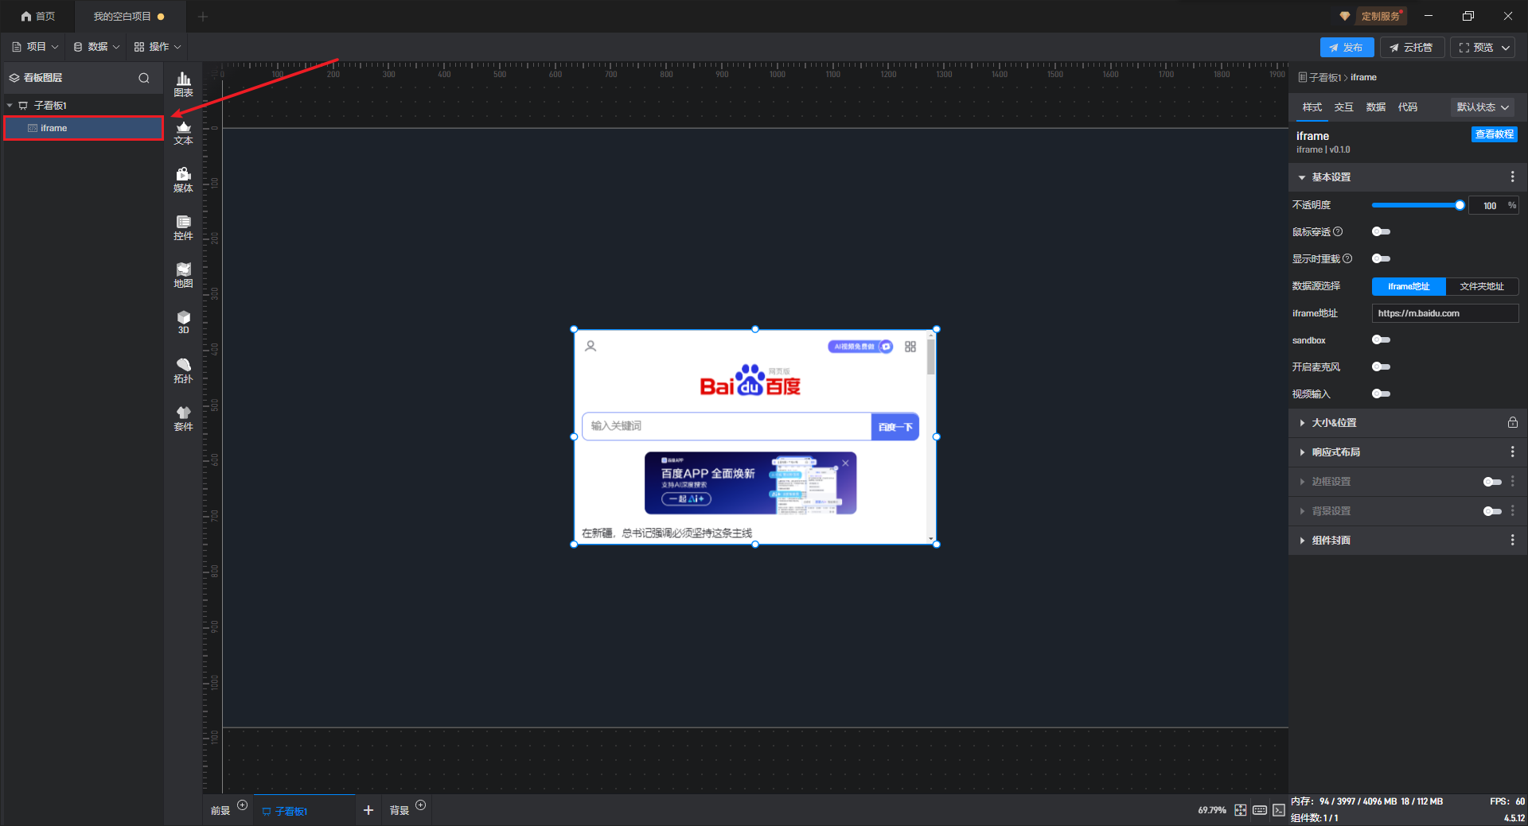Viewport: 1528px width, 826px height.
Task: Select 文件夹地址 as the data source
Action: point(1482,286)
